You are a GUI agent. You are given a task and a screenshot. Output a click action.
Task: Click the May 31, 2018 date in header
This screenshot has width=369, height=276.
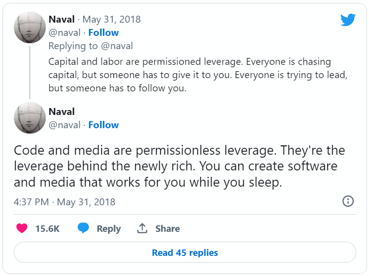pos(112,20)
